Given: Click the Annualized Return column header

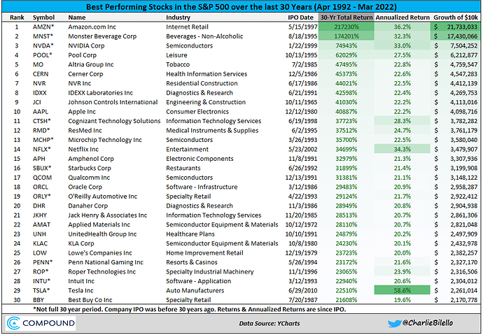Looking at the screenshot, I should [402, 17].
